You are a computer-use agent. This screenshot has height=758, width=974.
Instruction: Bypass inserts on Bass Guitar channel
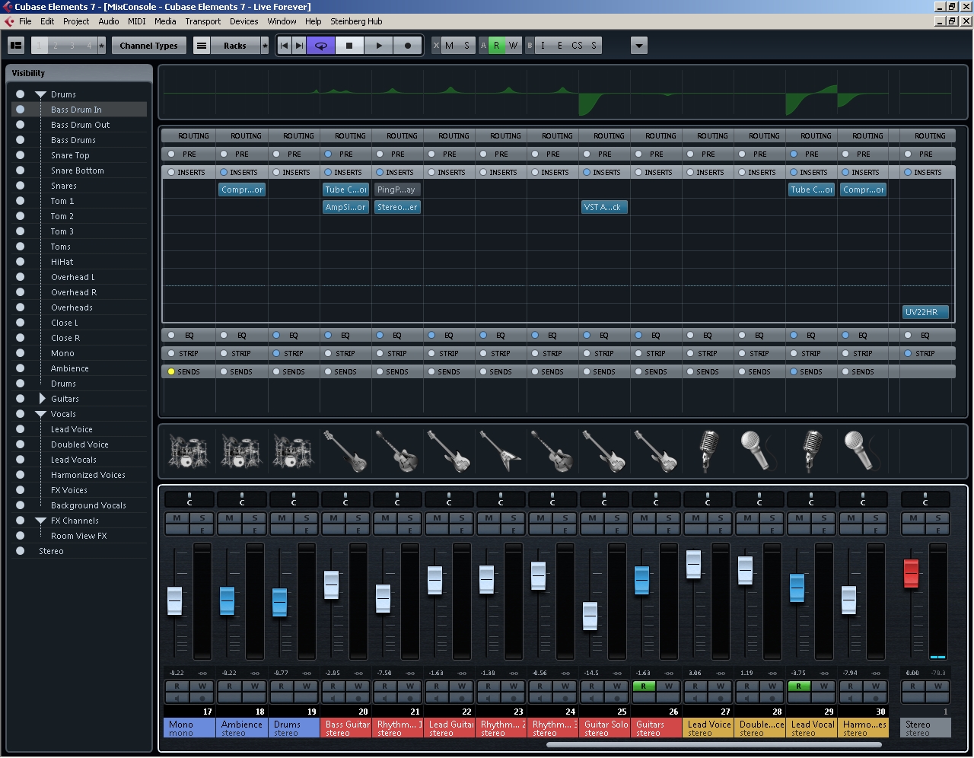pos(328,172)
